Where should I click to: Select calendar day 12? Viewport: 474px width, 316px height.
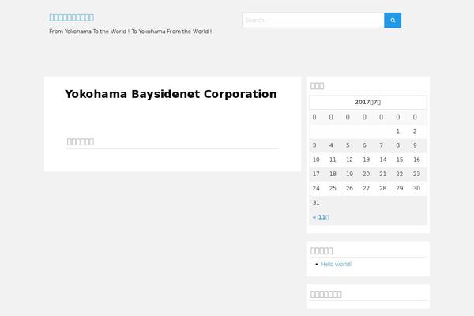[349, 160]
